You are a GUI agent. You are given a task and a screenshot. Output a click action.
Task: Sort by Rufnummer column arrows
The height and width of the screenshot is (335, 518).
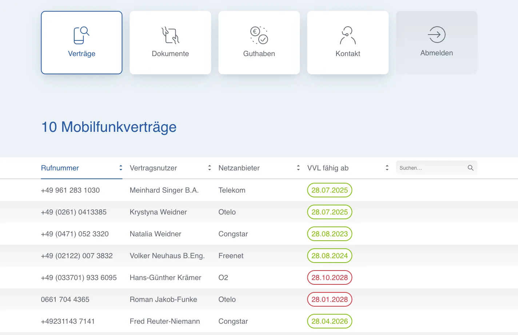click(x=121, y=168)
